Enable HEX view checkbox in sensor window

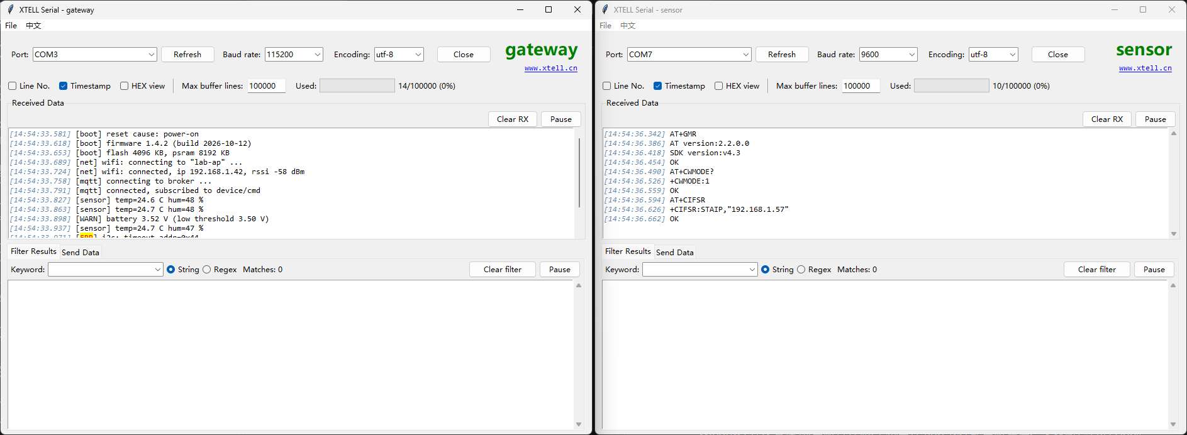coord(718,86)
